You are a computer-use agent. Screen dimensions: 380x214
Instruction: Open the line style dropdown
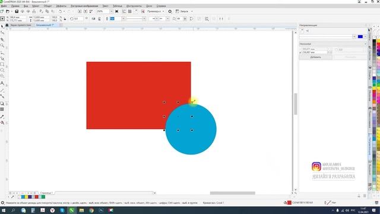pyautogui.click(x=144, y=18)
